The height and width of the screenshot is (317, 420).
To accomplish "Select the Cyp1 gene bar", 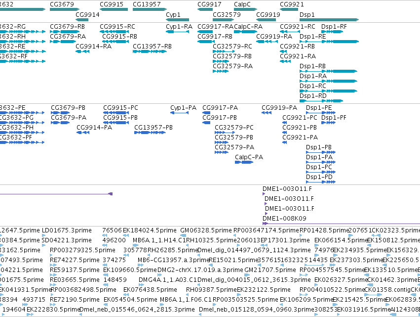I will (177, 20).
